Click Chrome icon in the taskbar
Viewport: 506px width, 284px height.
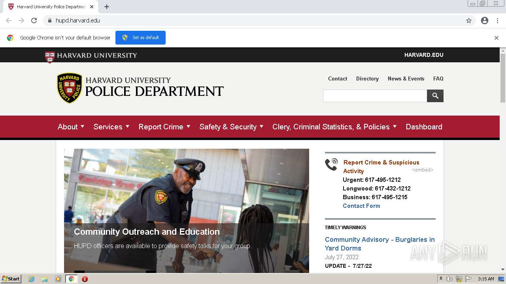click(71, 279)
